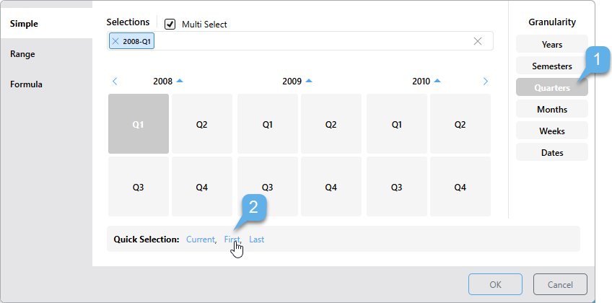Select the Simple tab
This screenshot has width=612, height=303.
[x=24, y=24]
